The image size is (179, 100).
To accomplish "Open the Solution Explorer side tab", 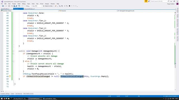I will tap(177, 23).
